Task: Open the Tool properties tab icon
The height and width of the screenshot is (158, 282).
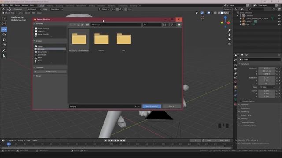Action: click(235, 60)
